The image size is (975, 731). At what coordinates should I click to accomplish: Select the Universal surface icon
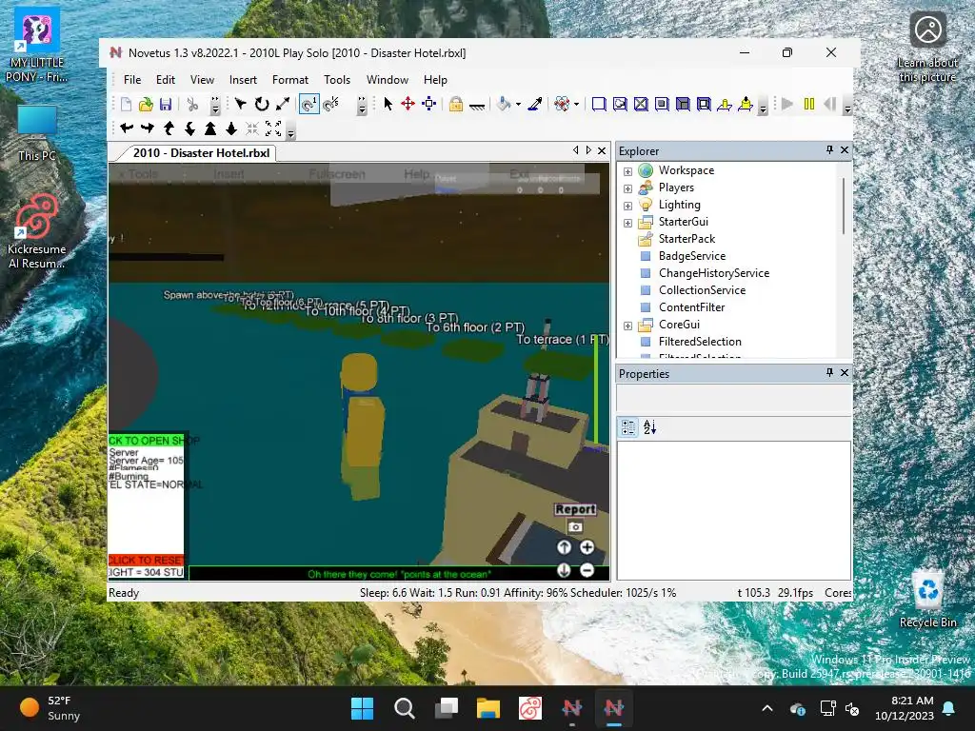pyautogui.click(x=704, y=105)
